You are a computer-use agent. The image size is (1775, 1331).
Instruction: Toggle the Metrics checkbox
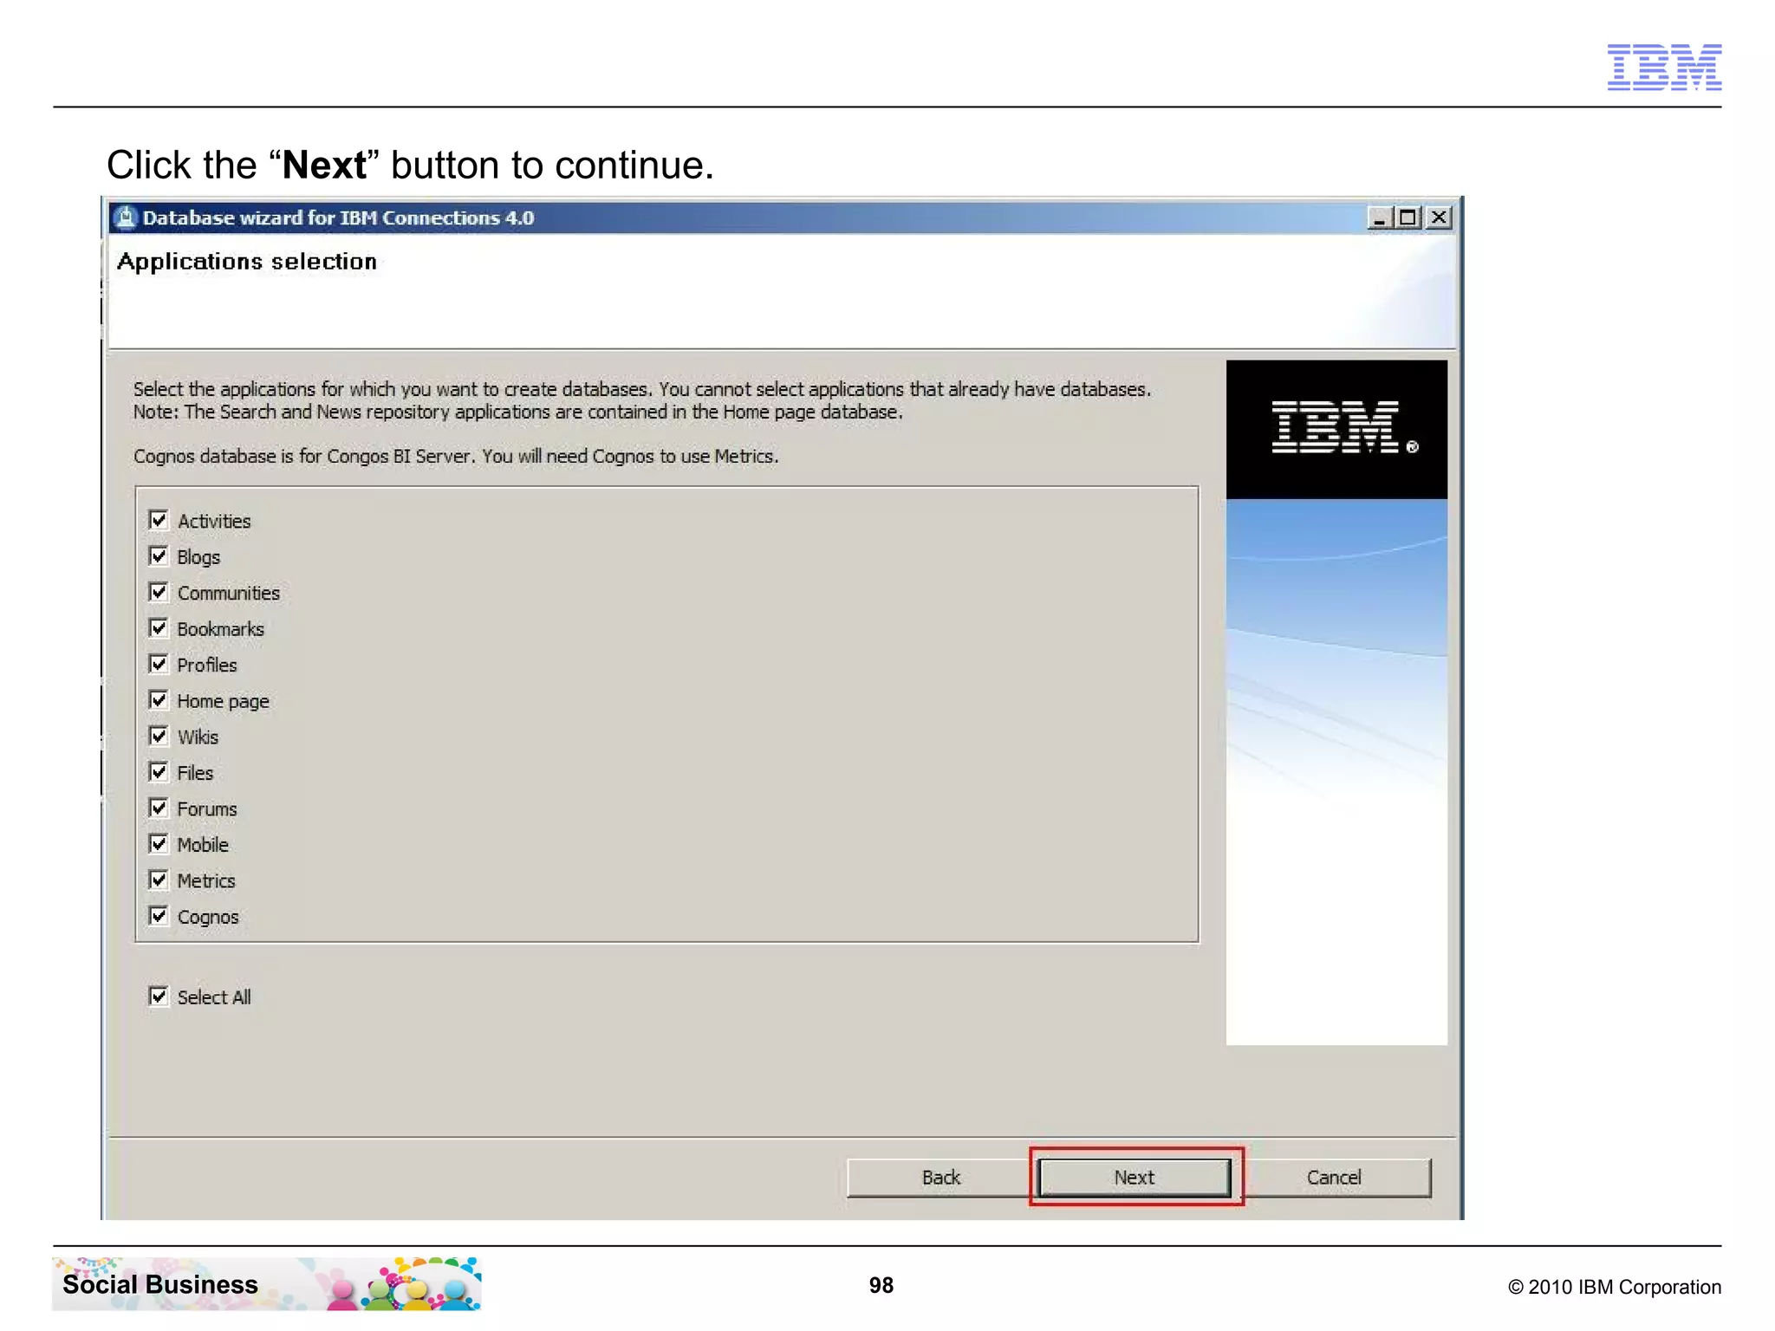pyautogui.click(x=159, y=880)
